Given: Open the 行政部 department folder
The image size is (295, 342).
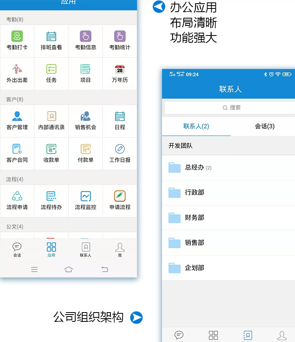Looking at the screenshot, I should pos(229,193).
